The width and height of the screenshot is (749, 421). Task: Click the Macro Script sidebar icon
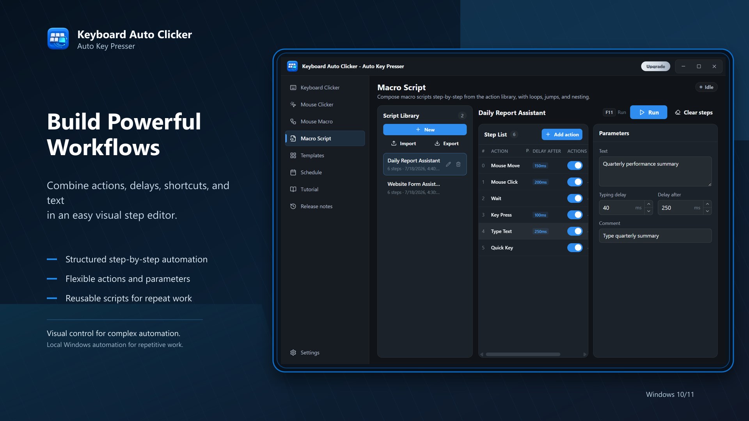(x=293, y=138)
